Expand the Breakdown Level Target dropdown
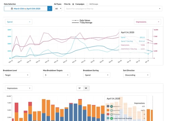Image resolution: width=169 pixels, height=121 pixels. tap(16, 75)
